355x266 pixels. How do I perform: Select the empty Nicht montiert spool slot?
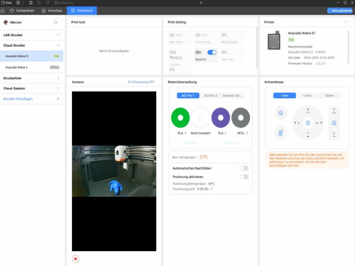[x=201, y=118]
